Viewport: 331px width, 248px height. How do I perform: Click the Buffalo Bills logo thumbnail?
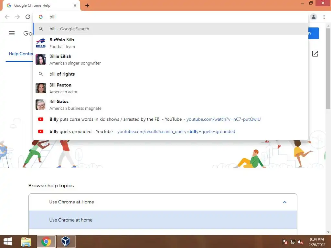tap(41, 43)
